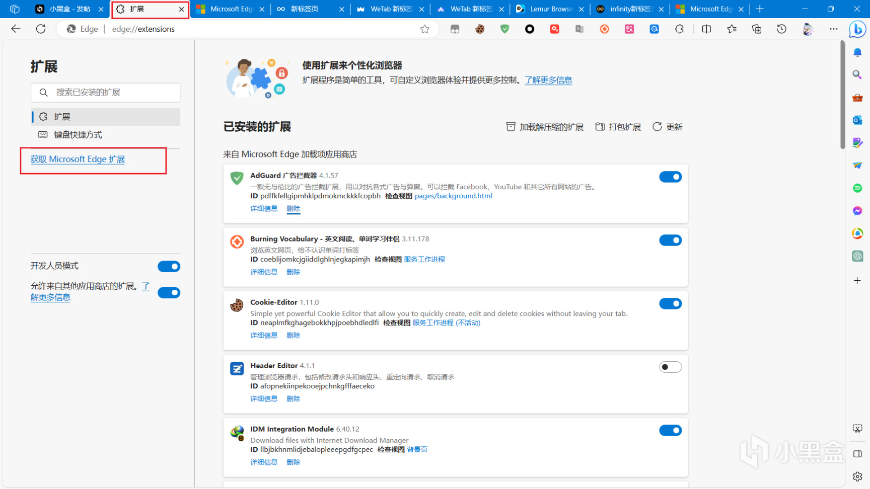
Task: Turn off the Cookie-Editor extension
Action: click(671, 303)
